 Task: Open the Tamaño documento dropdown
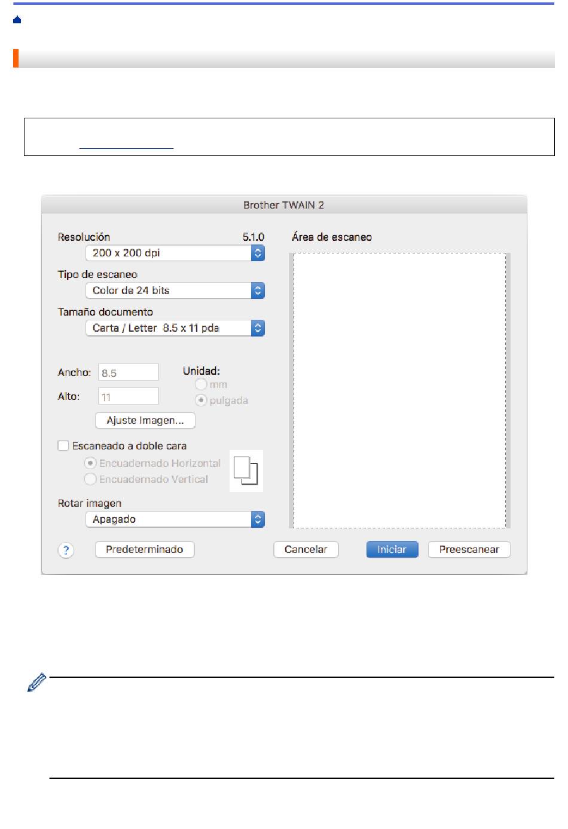coord(175,328)
